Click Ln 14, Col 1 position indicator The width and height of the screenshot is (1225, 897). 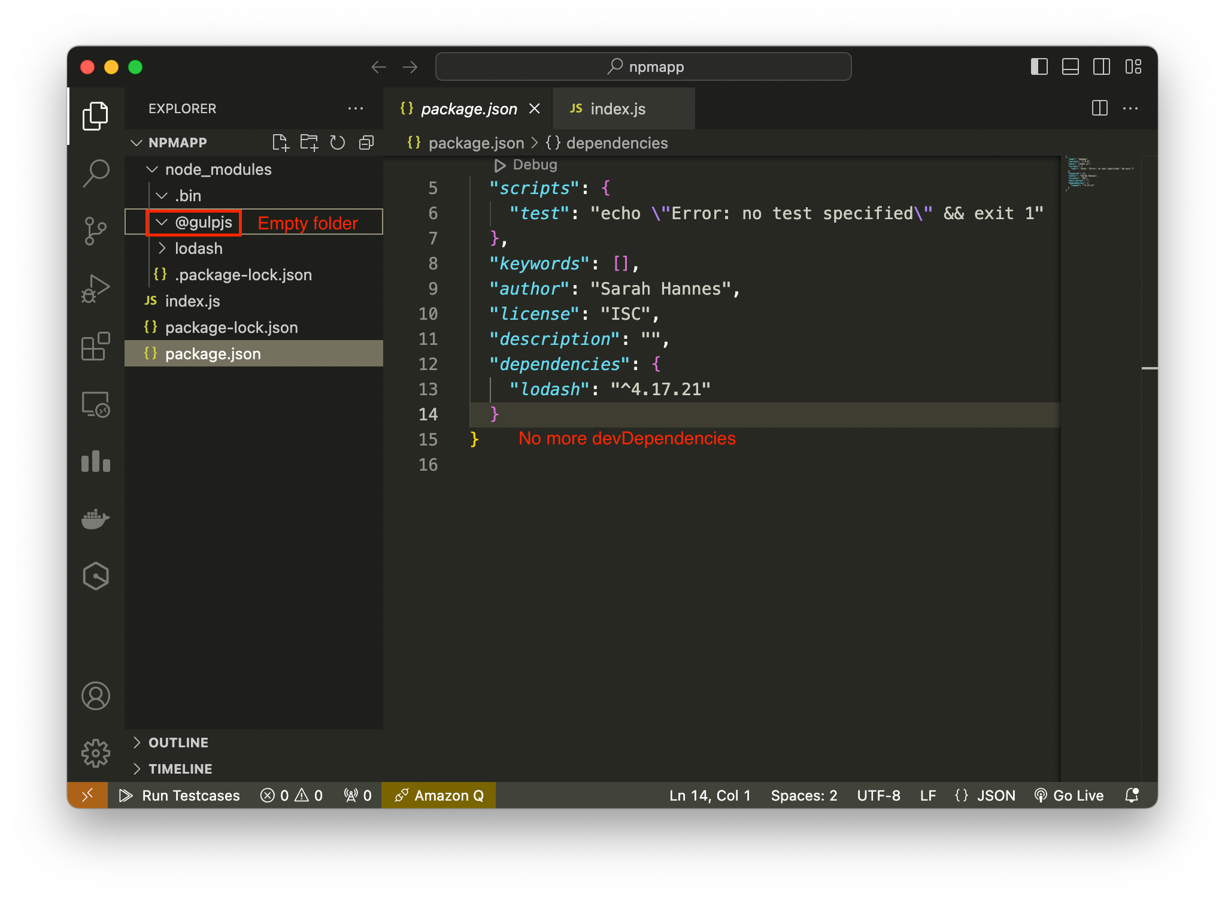pyautogui.click(x=710, y=795)
